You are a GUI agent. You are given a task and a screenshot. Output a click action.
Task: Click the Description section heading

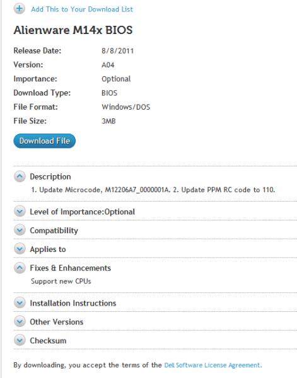coord(50,176)
